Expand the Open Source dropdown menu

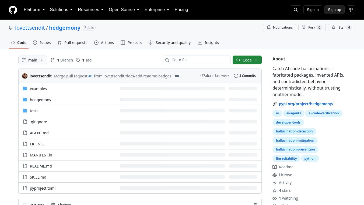[124, 10]
